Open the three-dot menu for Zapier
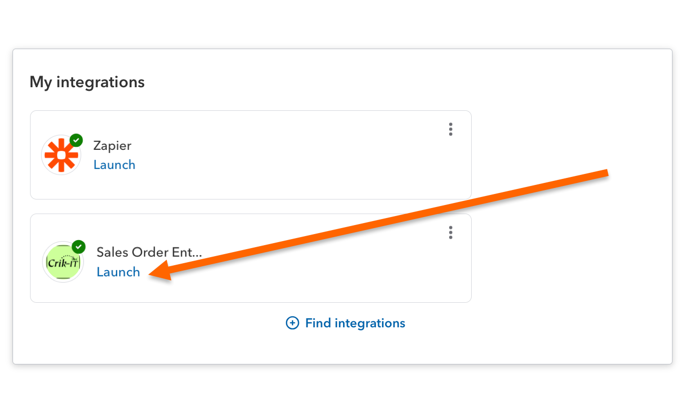Screen dimensions: 684x397 click(451, 129)
